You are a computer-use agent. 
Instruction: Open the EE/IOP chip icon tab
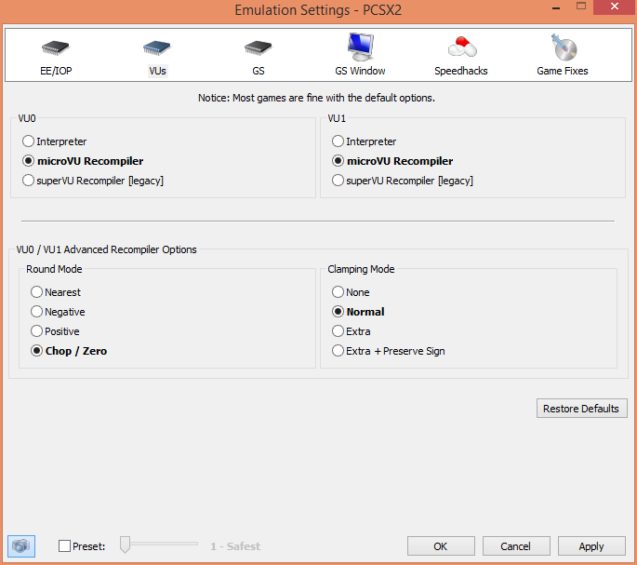pos(56,48)
